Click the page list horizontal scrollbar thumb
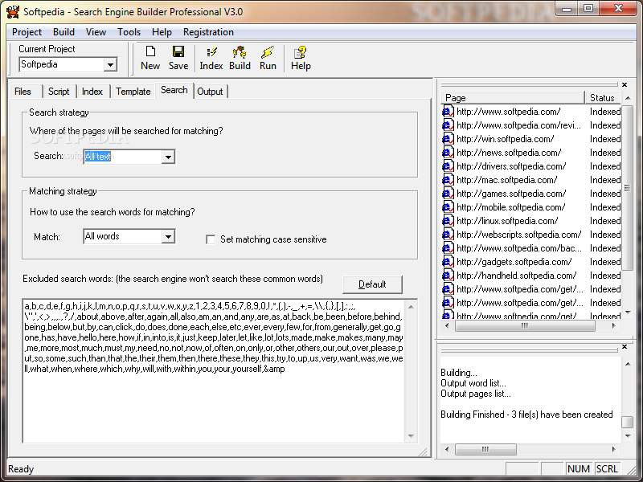This screenshot has width=643, height=482. point(525,326)
